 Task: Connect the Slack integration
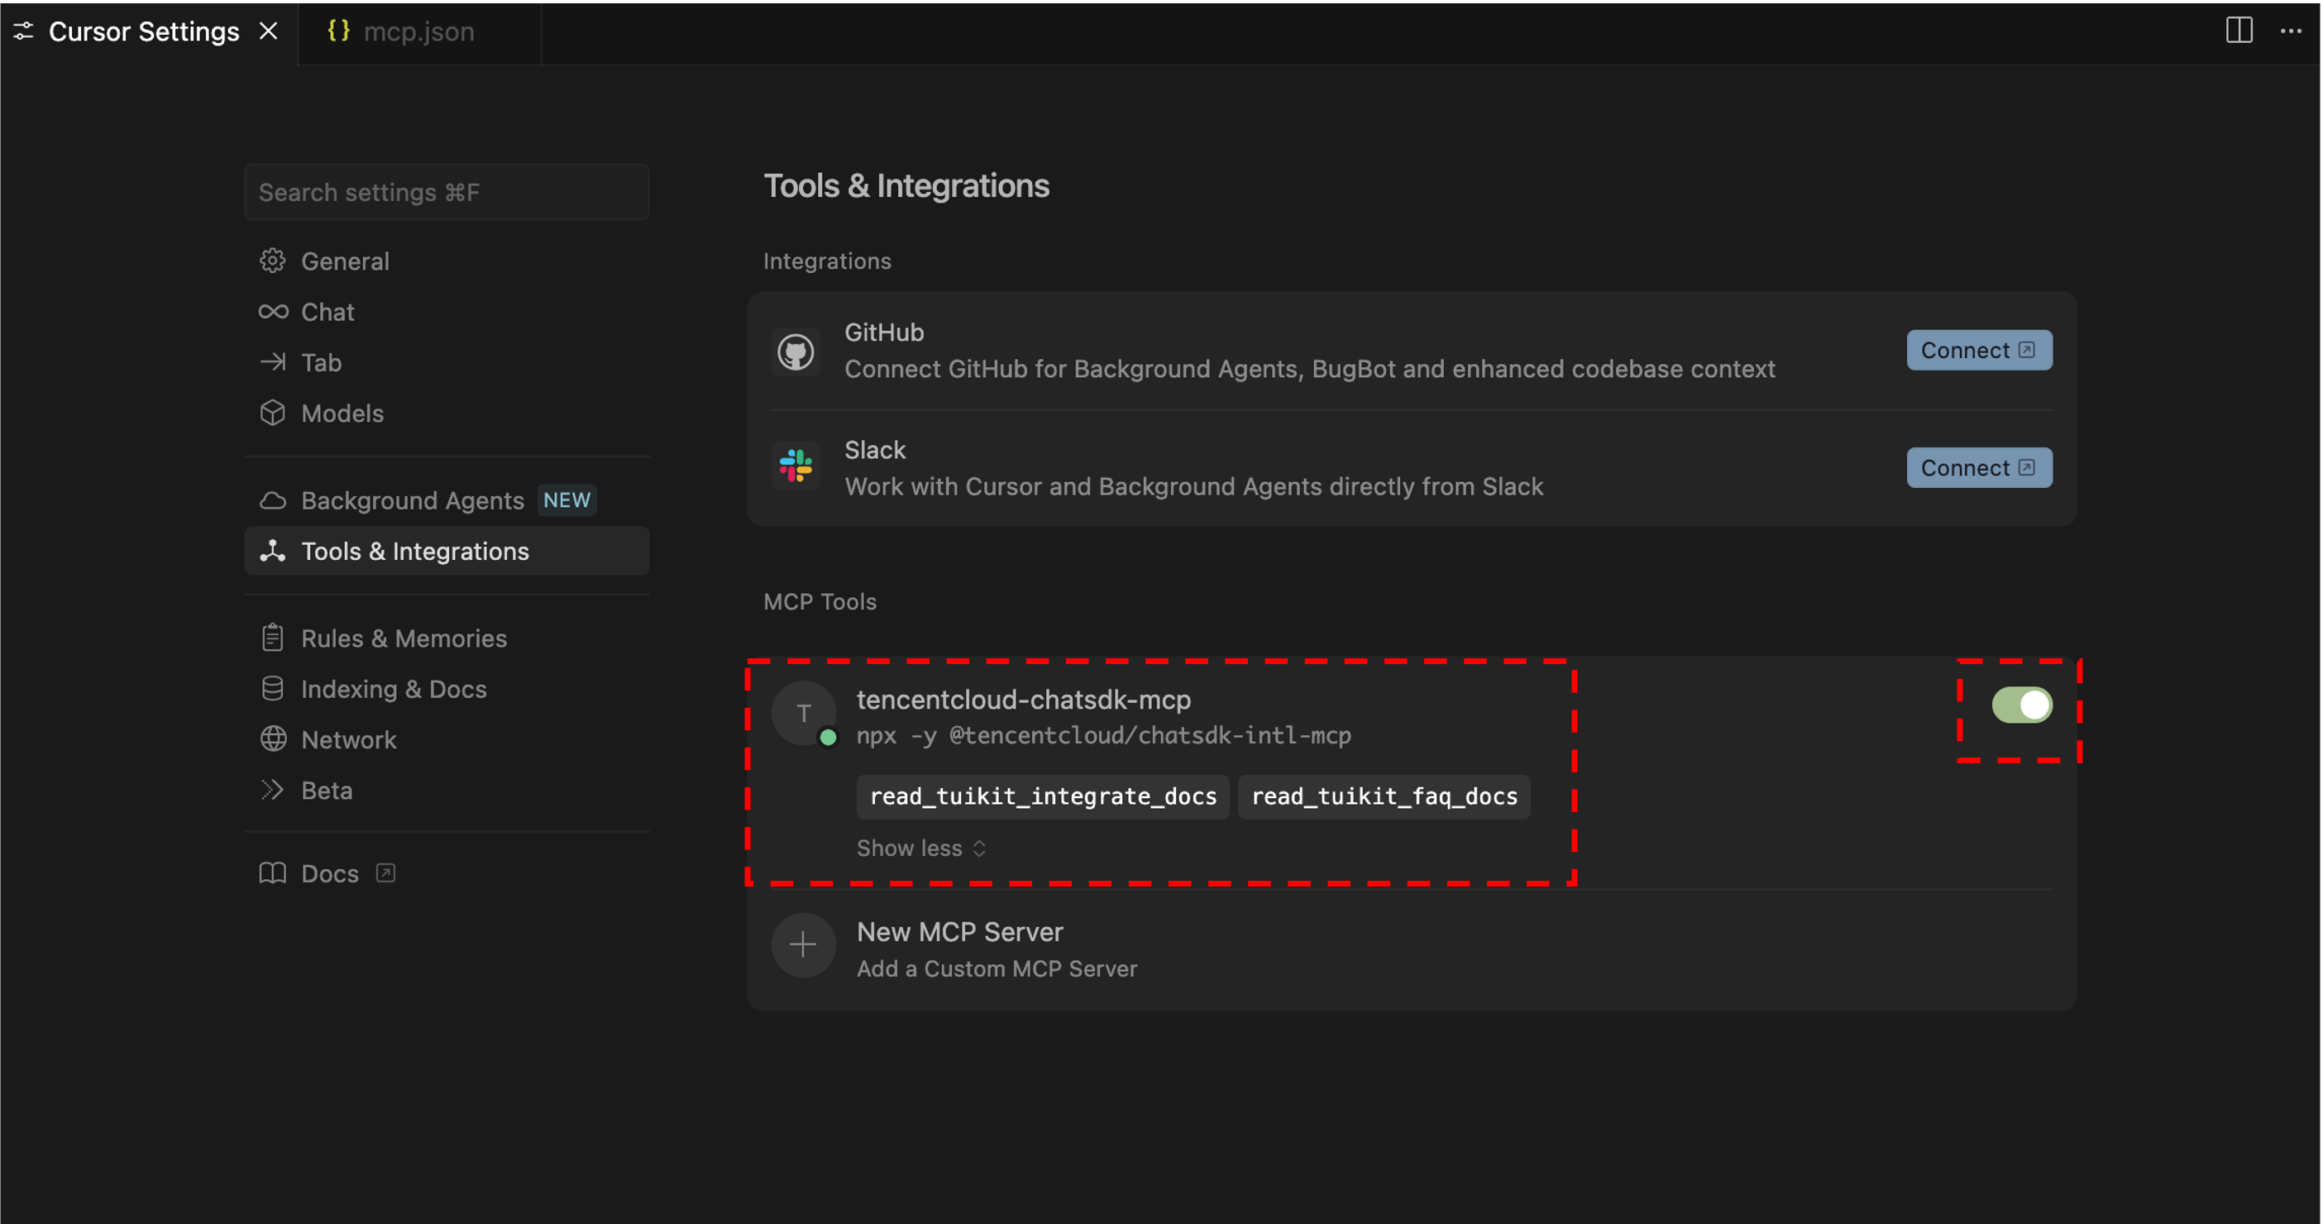tap(1978, 467)
